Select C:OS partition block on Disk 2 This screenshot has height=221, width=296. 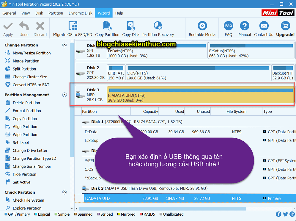tap(198, 73)
